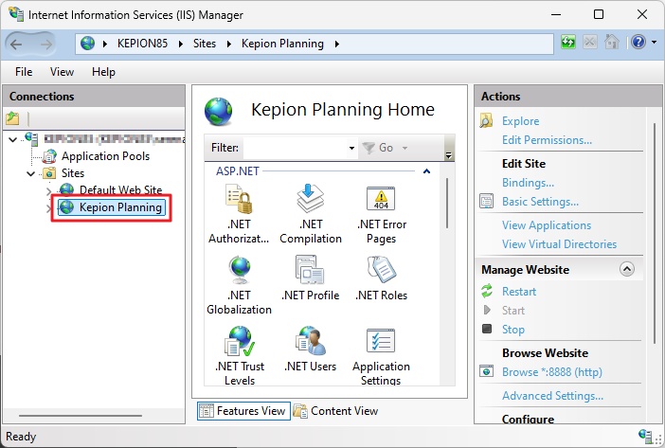
Task: Open Advanced Settings link
Action: pos(552,396)
